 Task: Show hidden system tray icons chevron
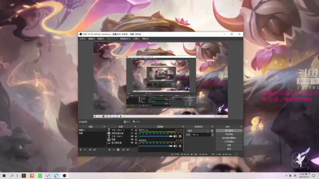coord(286,175)
